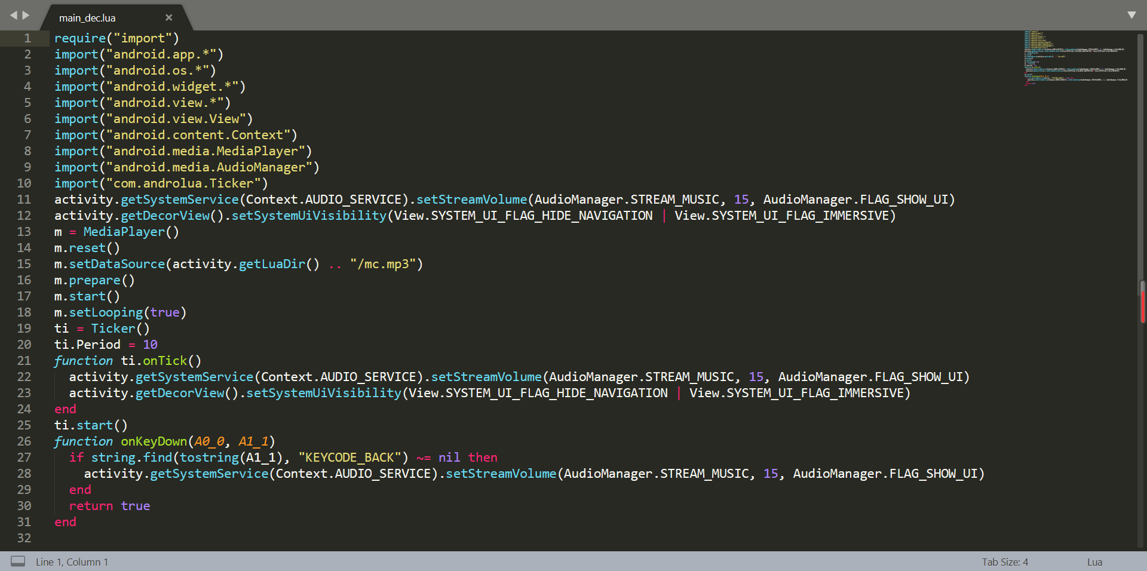Open the tab list dropdown arrow
Image resolution: width=1147 pixels, height=571 pixels.
[1131, 15]
